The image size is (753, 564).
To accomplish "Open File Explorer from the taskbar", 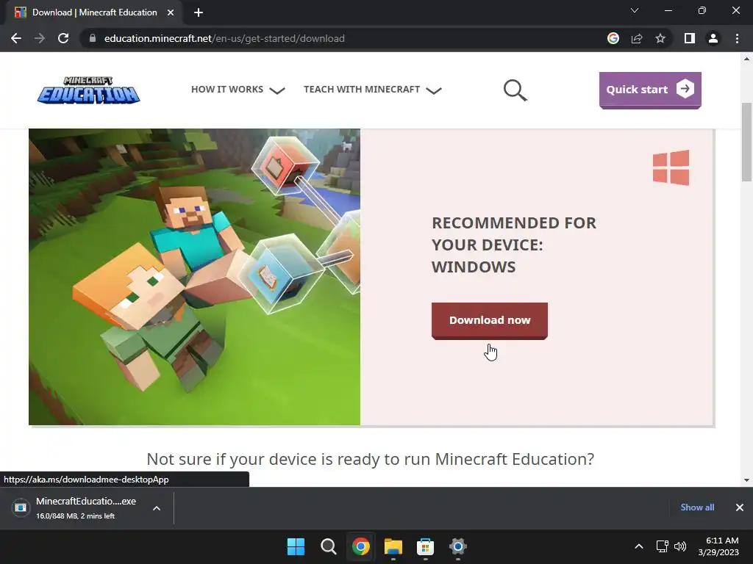I will pyautogui.click(x=393, y=546).
